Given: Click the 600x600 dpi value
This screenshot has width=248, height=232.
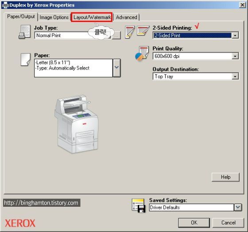Looking at the screenshot, I should pos(167,56).
